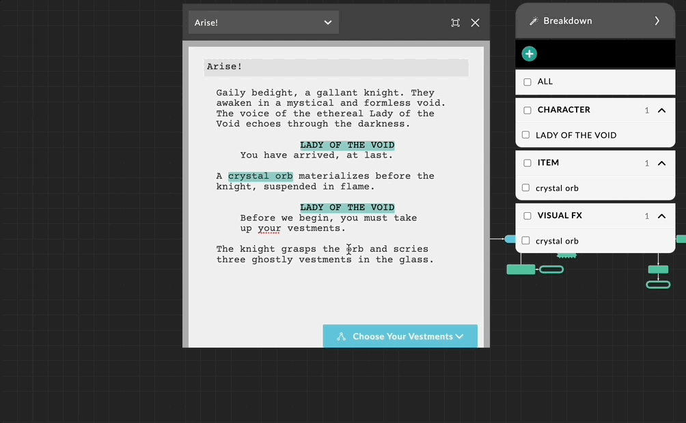Check crystal orb under the ITEM category

[x=526, y=188]
